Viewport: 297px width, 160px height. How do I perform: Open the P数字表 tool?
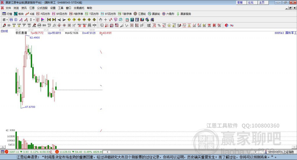(76, 14)
